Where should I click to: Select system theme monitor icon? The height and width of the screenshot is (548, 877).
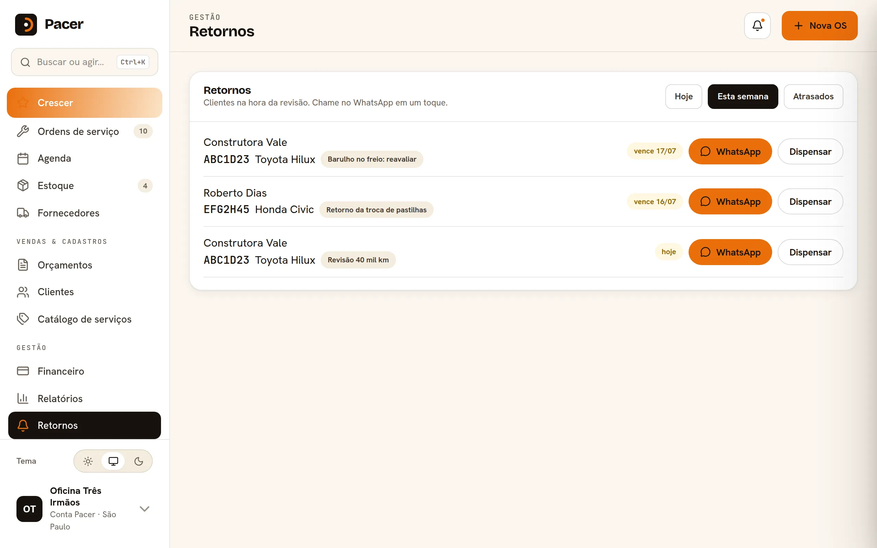pyautogui.click(x=113, y=461)
